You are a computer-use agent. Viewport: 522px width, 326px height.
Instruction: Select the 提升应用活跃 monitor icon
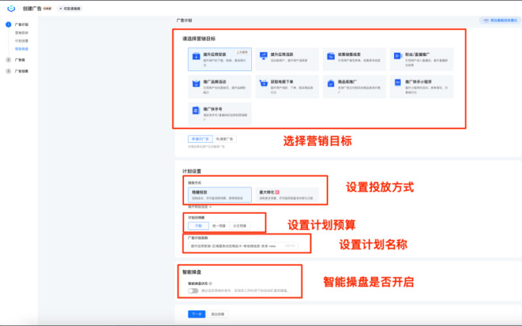point(264,56)
